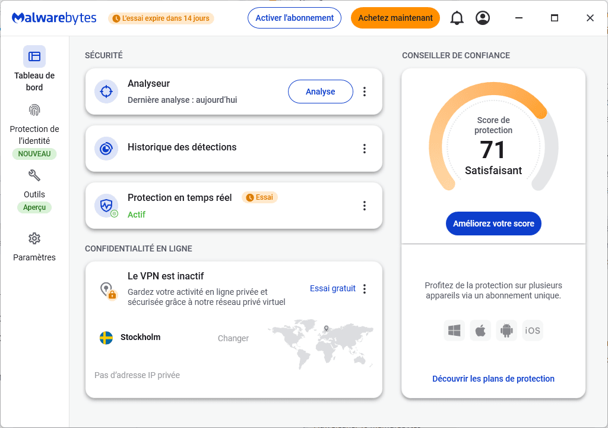This screenshot has width=608, height=428.
Task: Click the Malwarebytes logo
Action: [x=54, y=18]
